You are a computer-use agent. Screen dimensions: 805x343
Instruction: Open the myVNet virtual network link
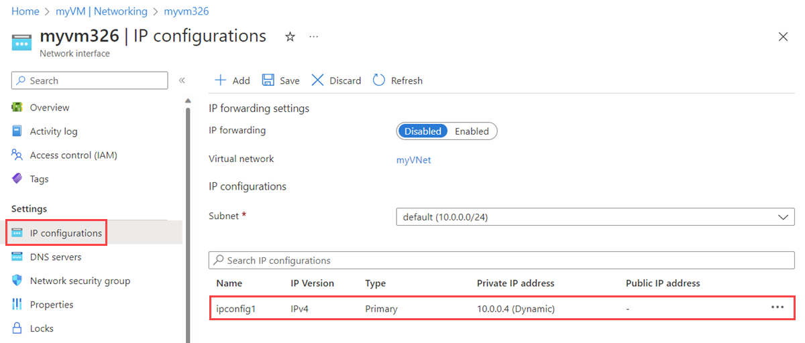pos(413,159)
